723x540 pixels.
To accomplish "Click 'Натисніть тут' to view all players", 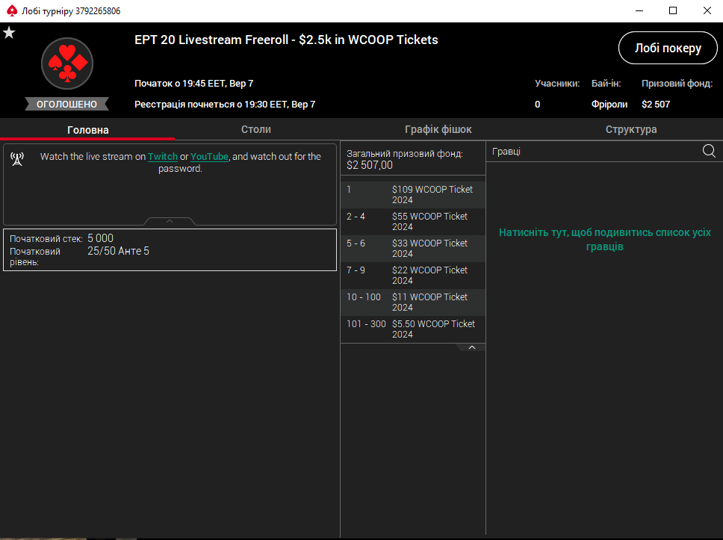I will (604, 239).
